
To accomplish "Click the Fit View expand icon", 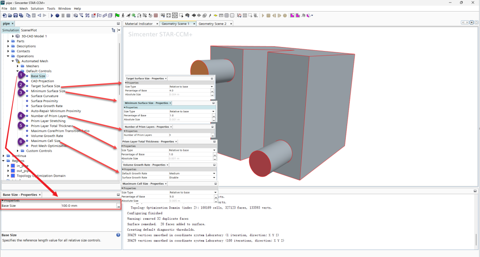I will tap(168, 15).
